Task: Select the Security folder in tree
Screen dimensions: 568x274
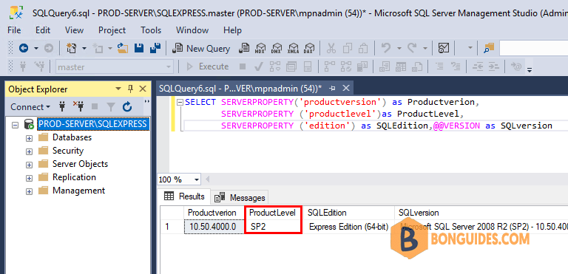Action: tap(68, 151)
